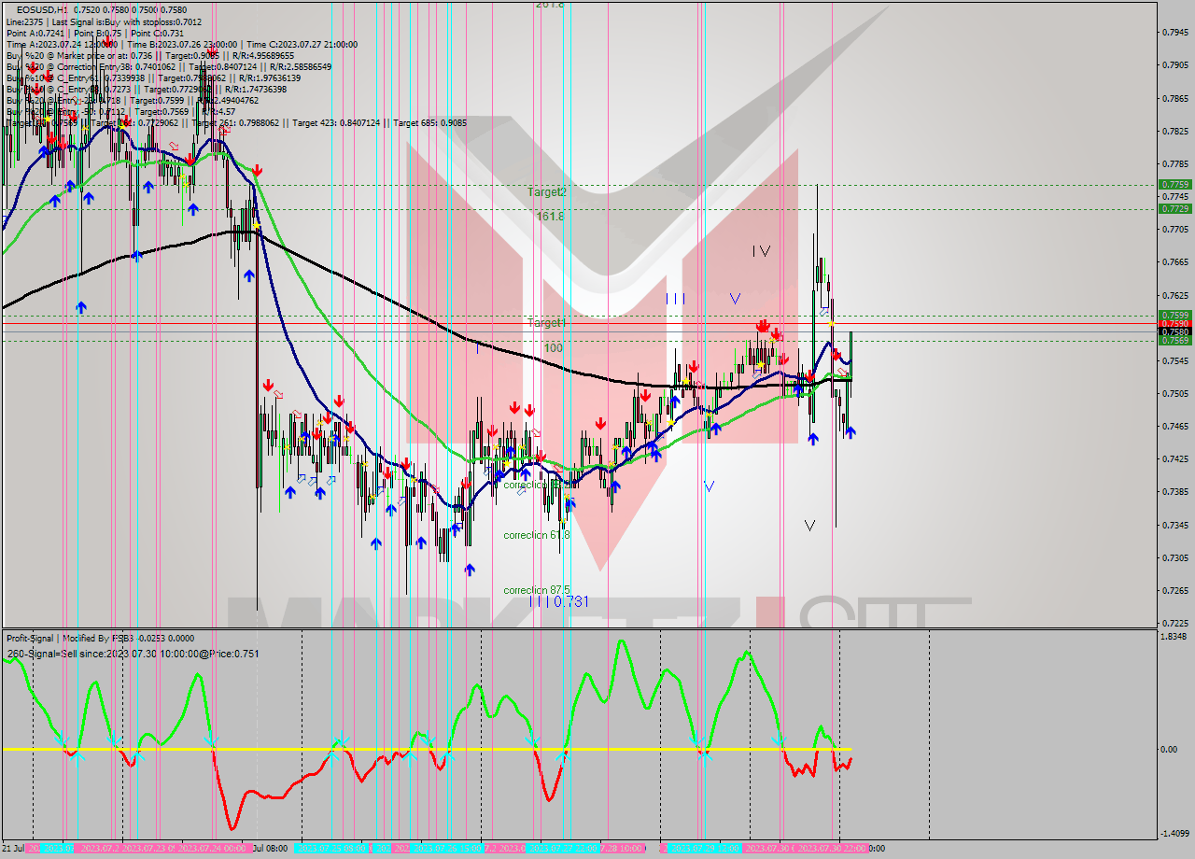
Task: Click the green 0.7569 price tag
Action: pos(1174,340)
